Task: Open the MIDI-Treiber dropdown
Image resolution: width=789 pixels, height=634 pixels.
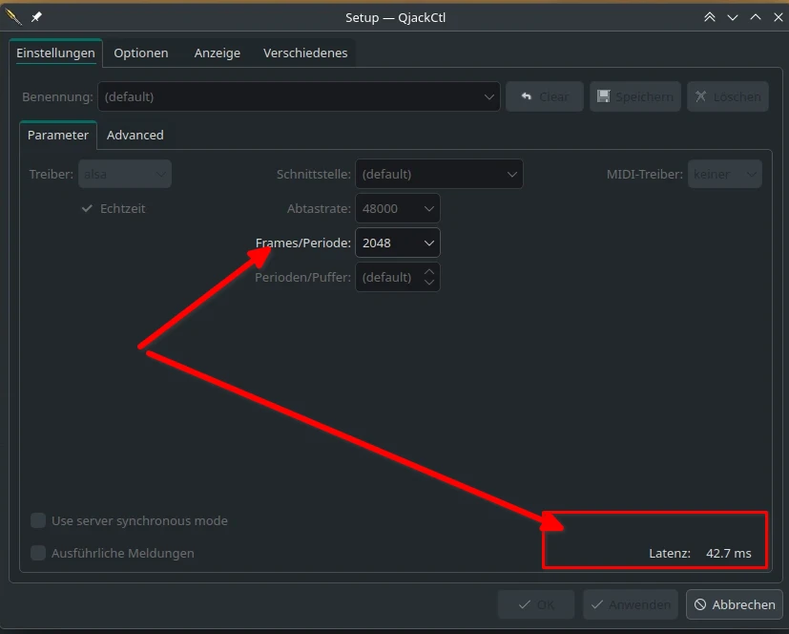Action: 724,174
